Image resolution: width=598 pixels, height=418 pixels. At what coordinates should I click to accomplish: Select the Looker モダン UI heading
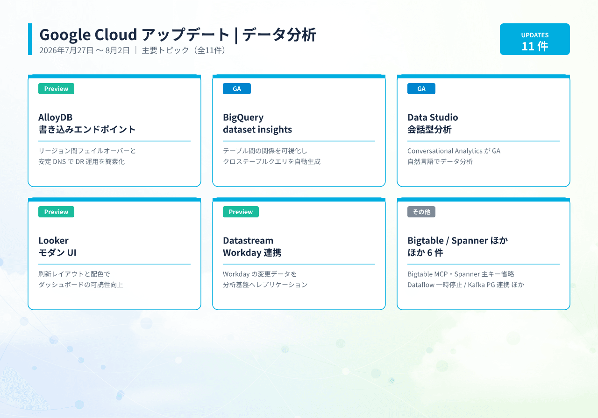[x=57, y=246]
